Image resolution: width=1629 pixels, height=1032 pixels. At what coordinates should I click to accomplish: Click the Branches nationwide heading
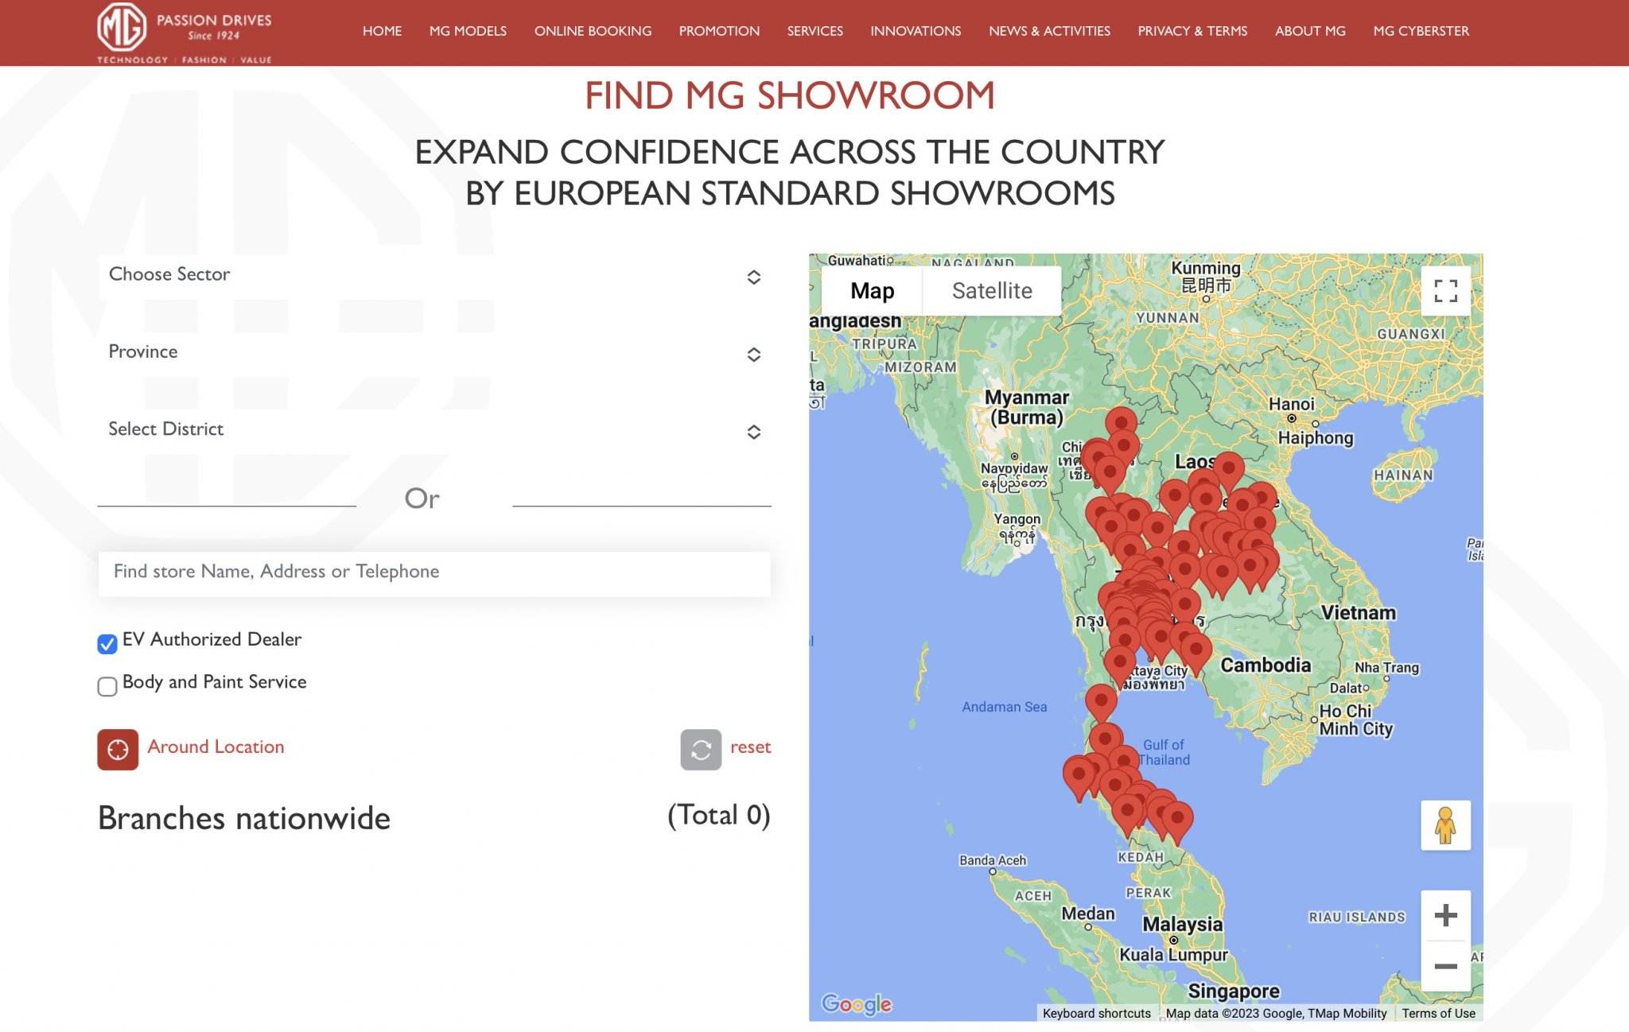click(244, 818)
